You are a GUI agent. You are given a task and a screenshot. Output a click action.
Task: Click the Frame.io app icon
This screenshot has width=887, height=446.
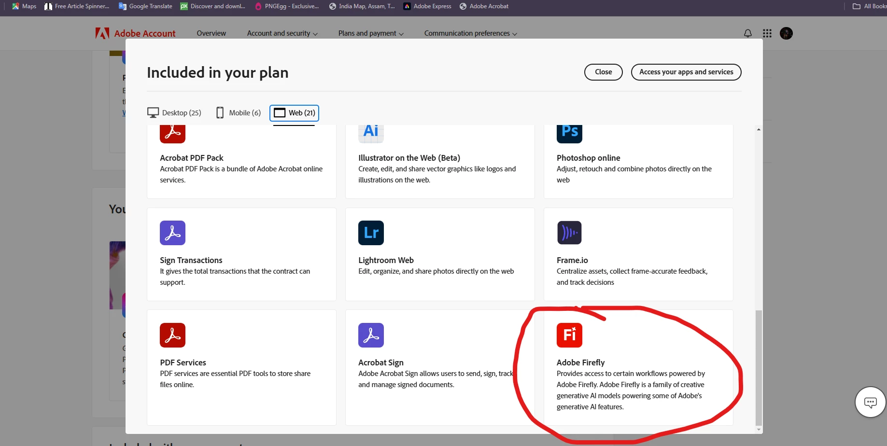pos(569,233)
